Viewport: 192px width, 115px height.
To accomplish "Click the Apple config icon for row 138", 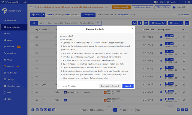I will [161, 76].
